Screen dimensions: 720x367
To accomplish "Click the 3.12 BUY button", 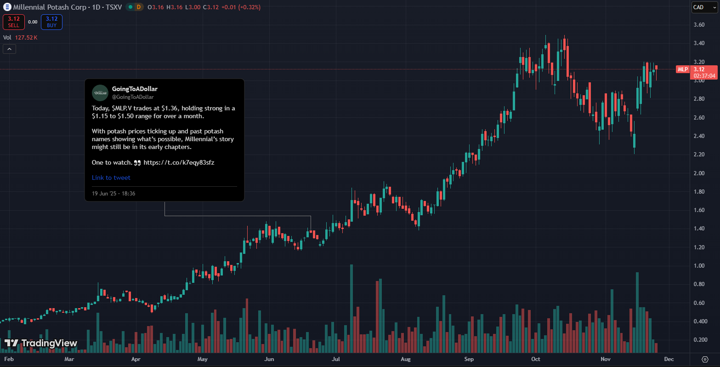I will pyautogui.click(x=51, y=22).
